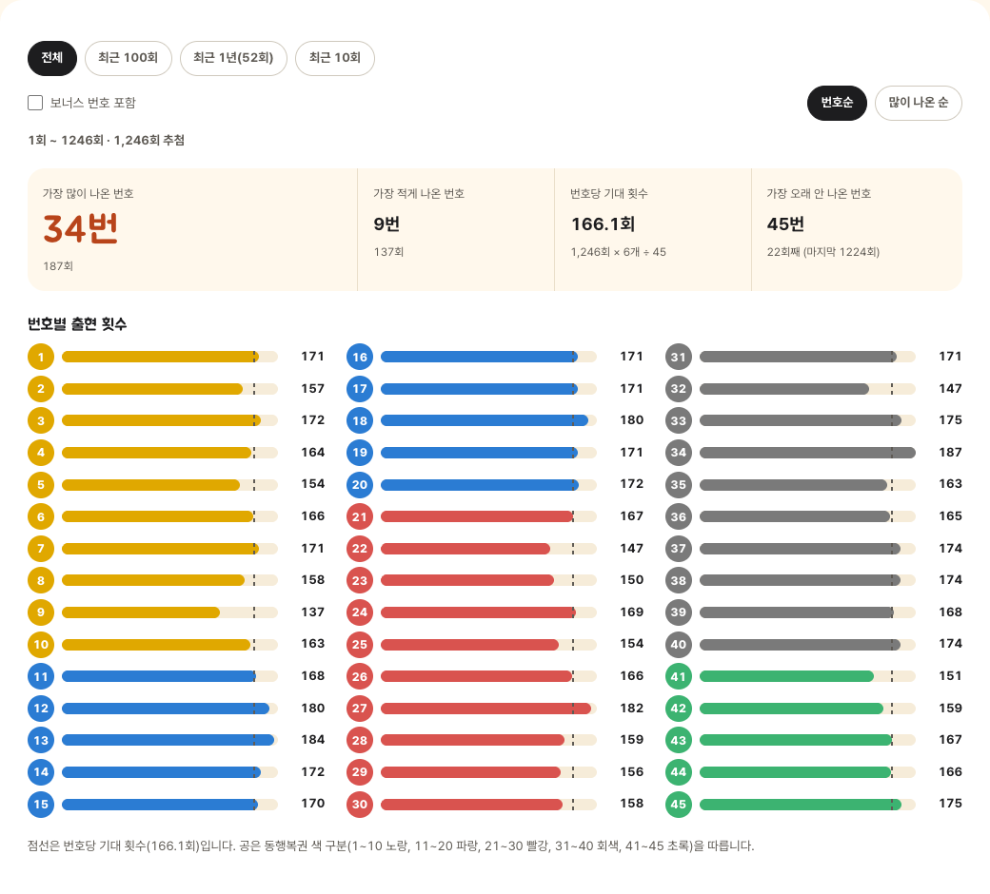This screenshot has height=894, width=990.
Task: Click the frequency bar for number 22
Action: click(x=488, y=549)
